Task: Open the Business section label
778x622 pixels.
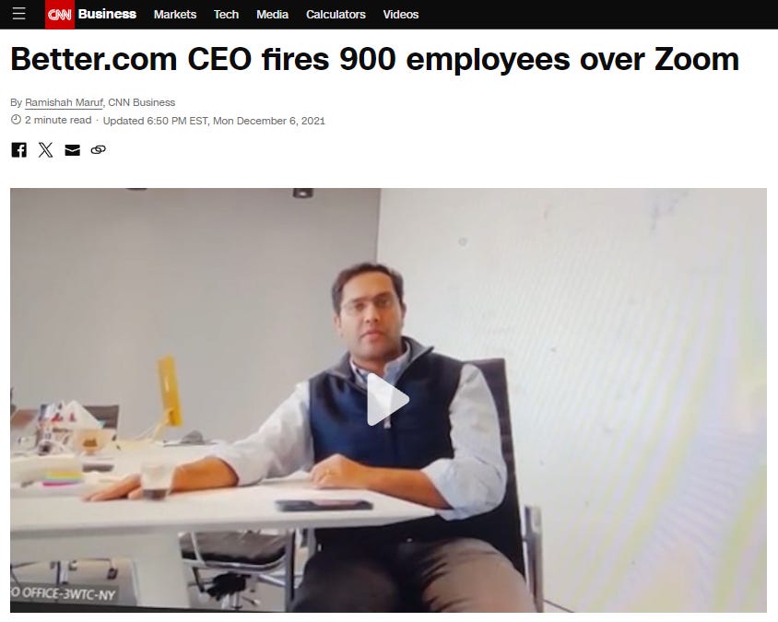Action: 107,15
